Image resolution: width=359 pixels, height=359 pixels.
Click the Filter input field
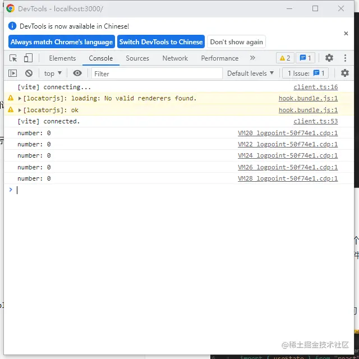pyautogui.click(x=157, y=73)
